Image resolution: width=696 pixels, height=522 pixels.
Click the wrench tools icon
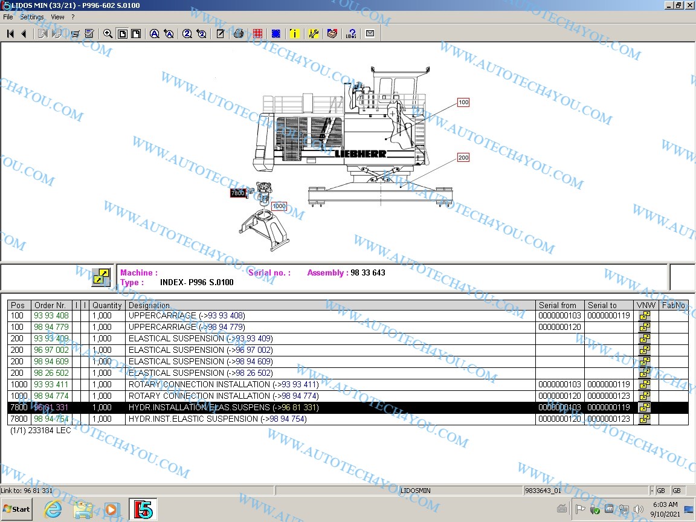pyautogui.click(x=314, y=34)
